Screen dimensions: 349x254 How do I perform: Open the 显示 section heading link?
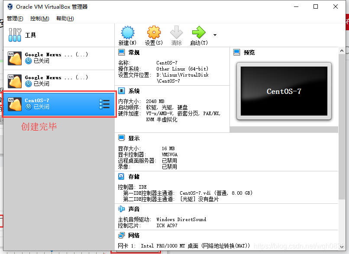pos(134,138)
